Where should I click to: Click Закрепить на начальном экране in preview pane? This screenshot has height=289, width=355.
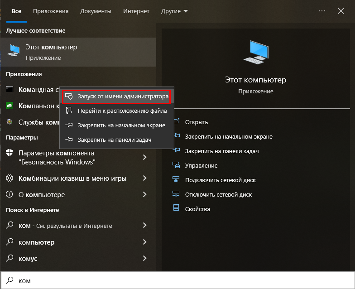click(229, 137)
